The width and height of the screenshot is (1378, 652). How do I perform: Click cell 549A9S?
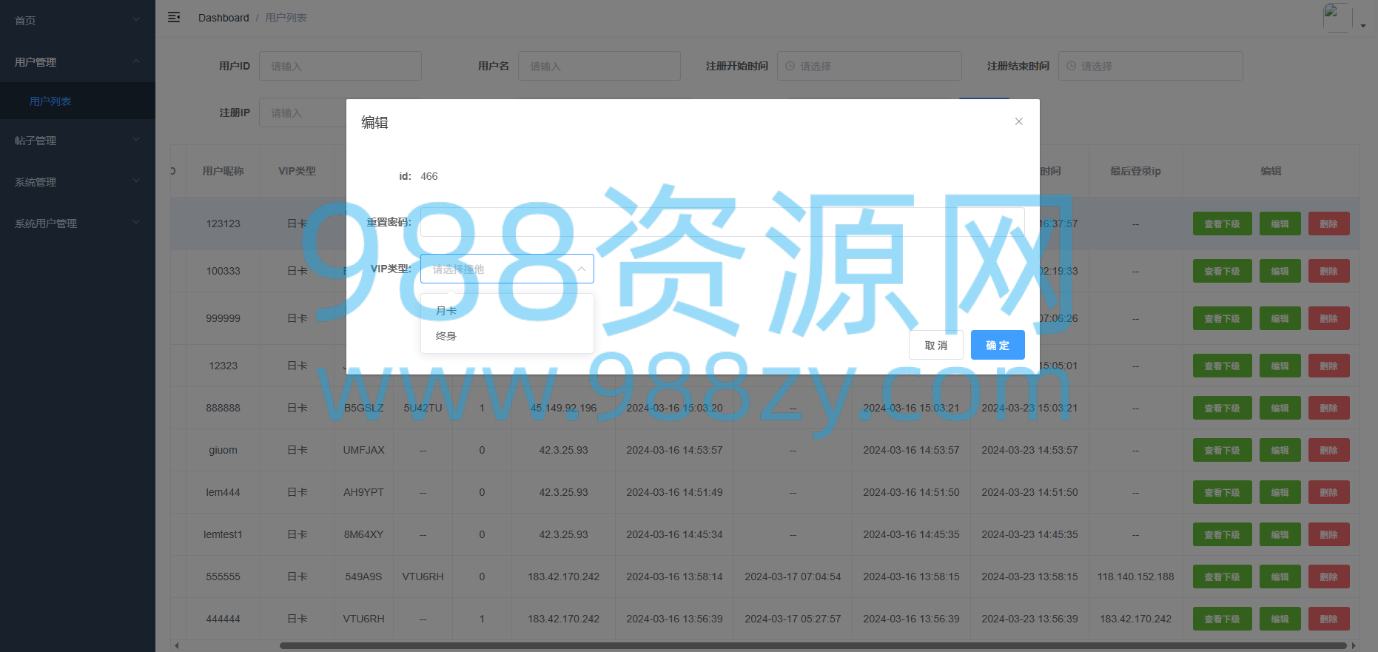tap(363, 577)
